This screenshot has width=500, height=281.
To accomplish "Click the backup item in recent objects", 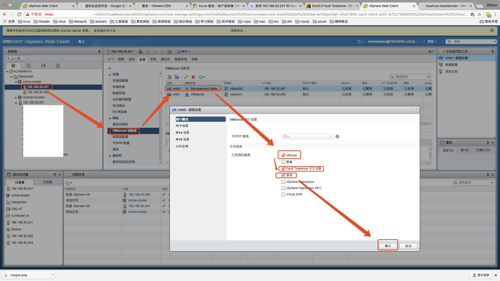I will (16, 229).
